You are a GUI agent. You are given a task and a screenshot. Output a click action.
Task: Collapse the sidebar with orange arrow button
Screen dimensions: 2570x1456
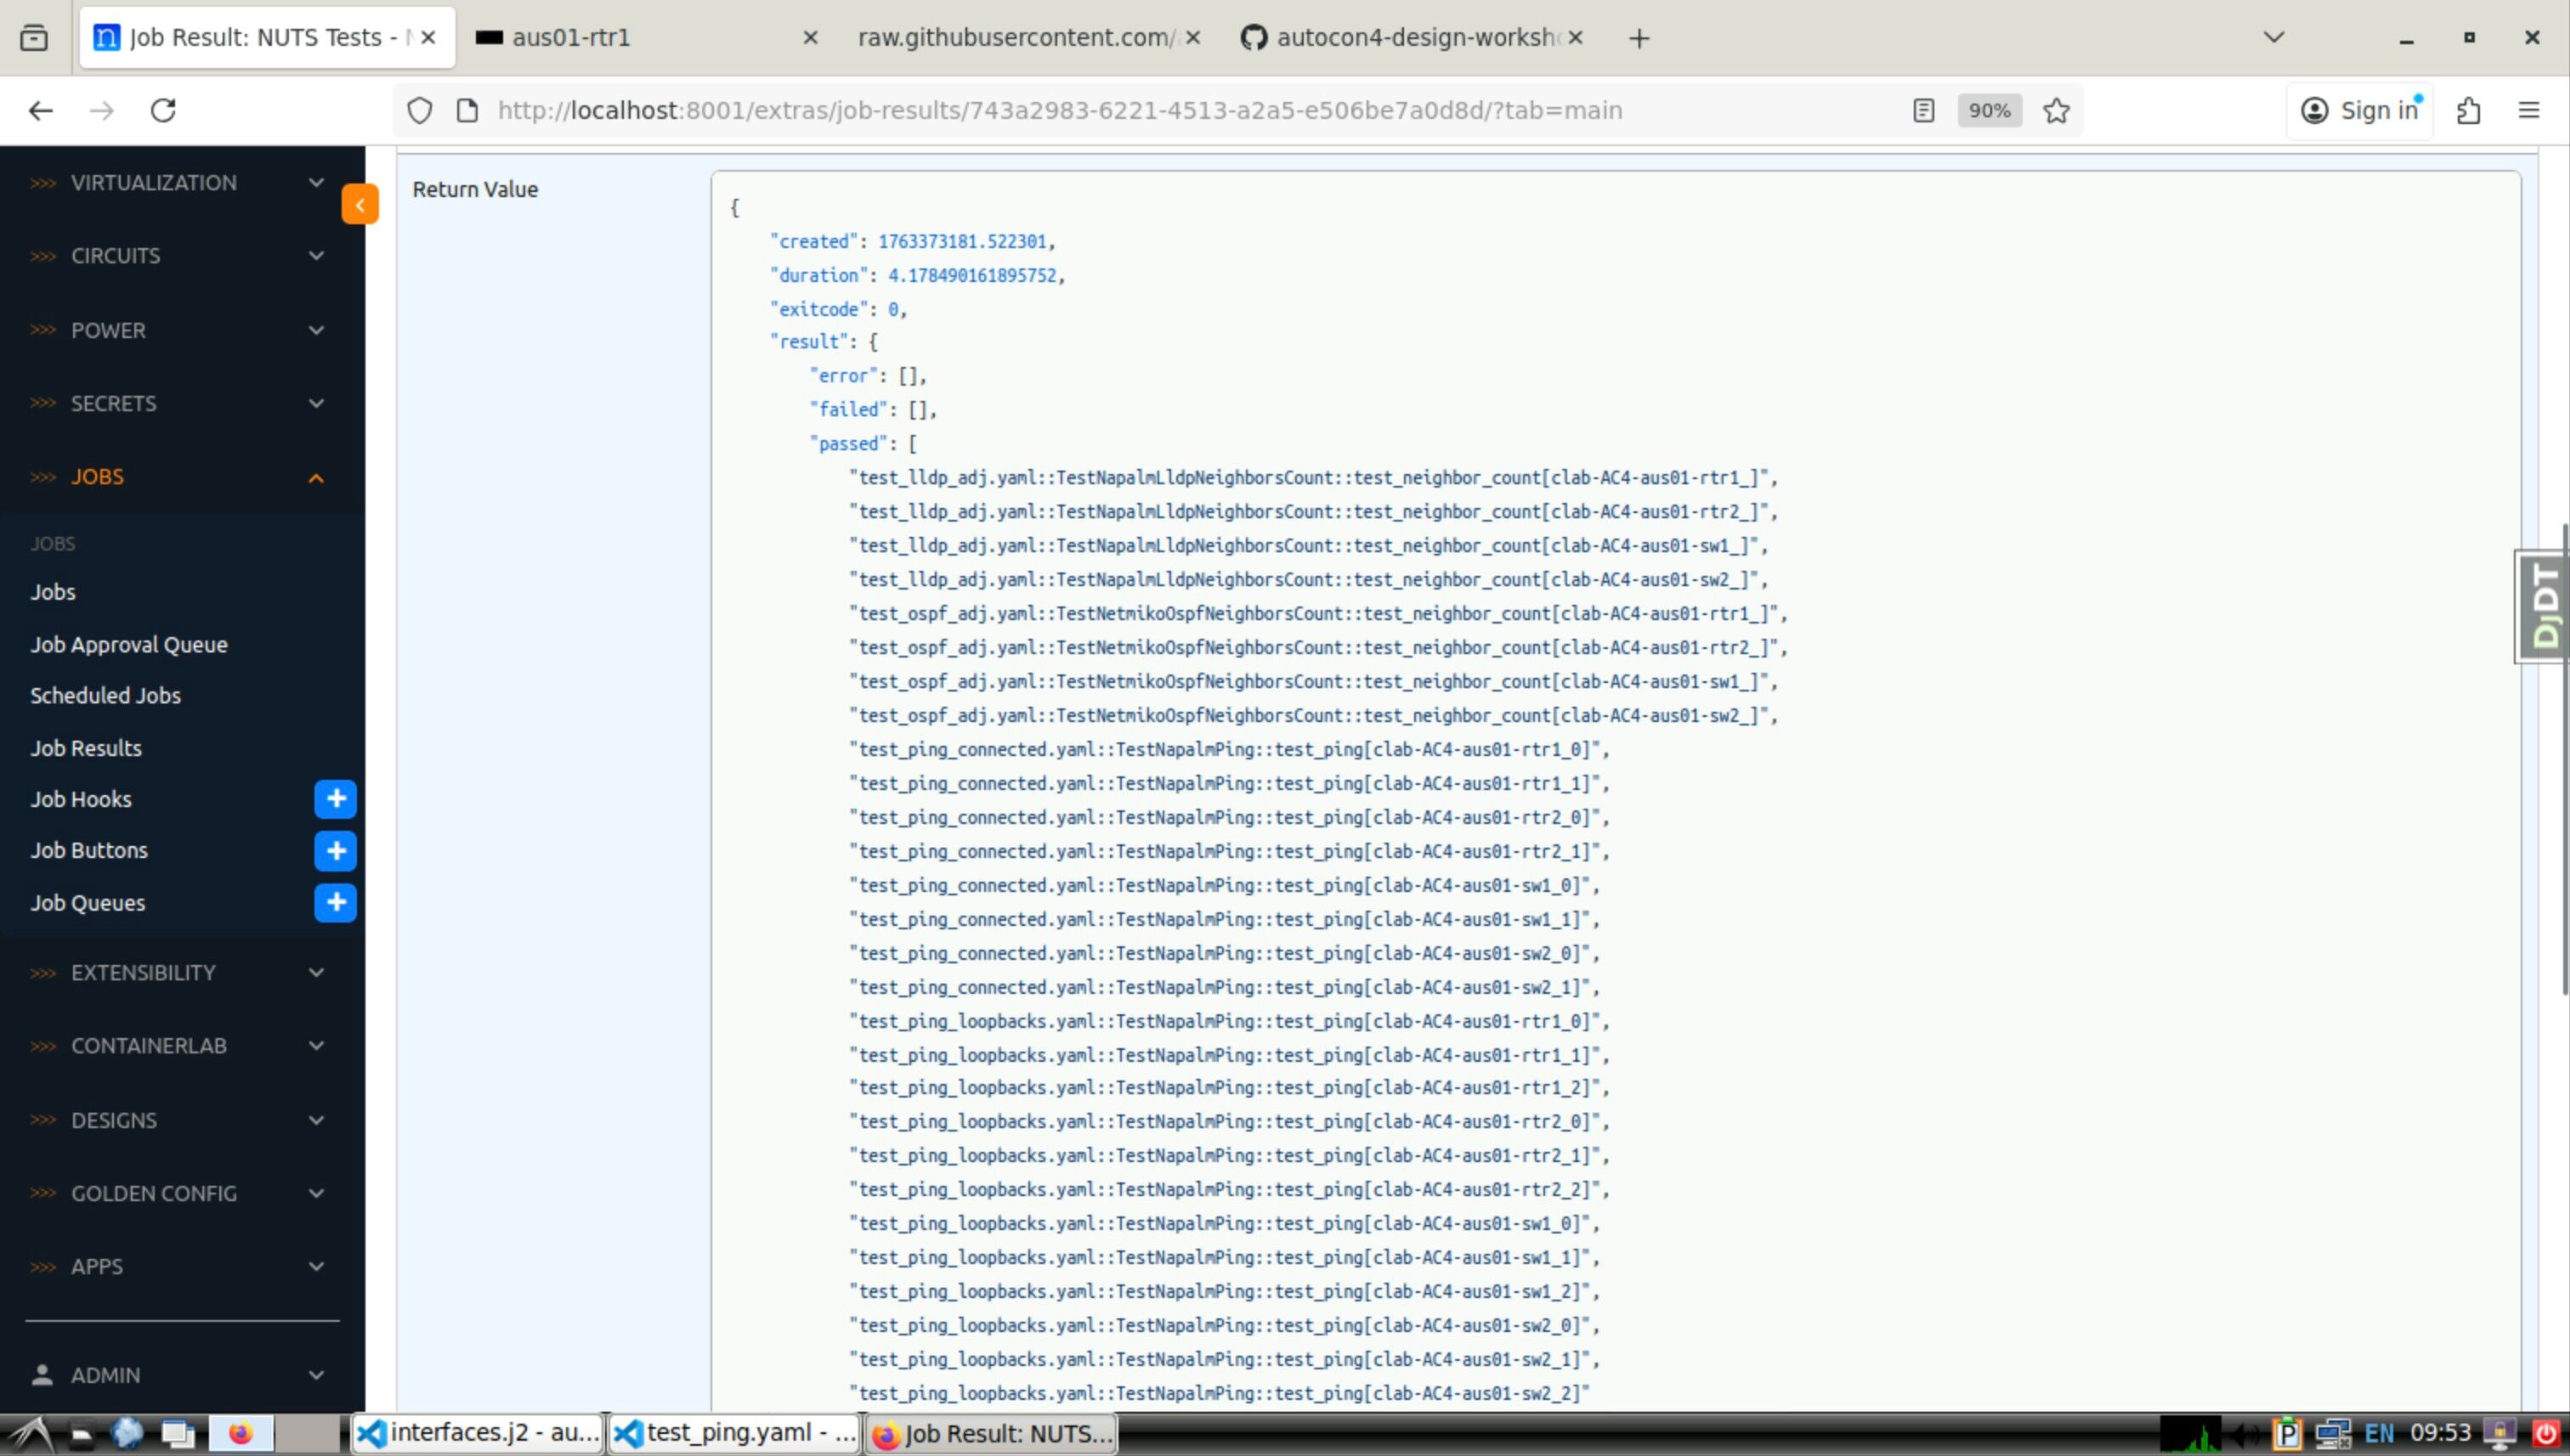coord(359,204)
